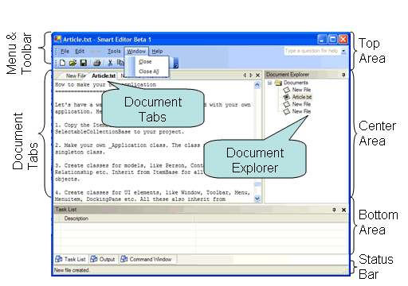This screenshot has height=286, width=408.
Task: Click the Documents folder icon in the tree
Action: click(278, 83)
